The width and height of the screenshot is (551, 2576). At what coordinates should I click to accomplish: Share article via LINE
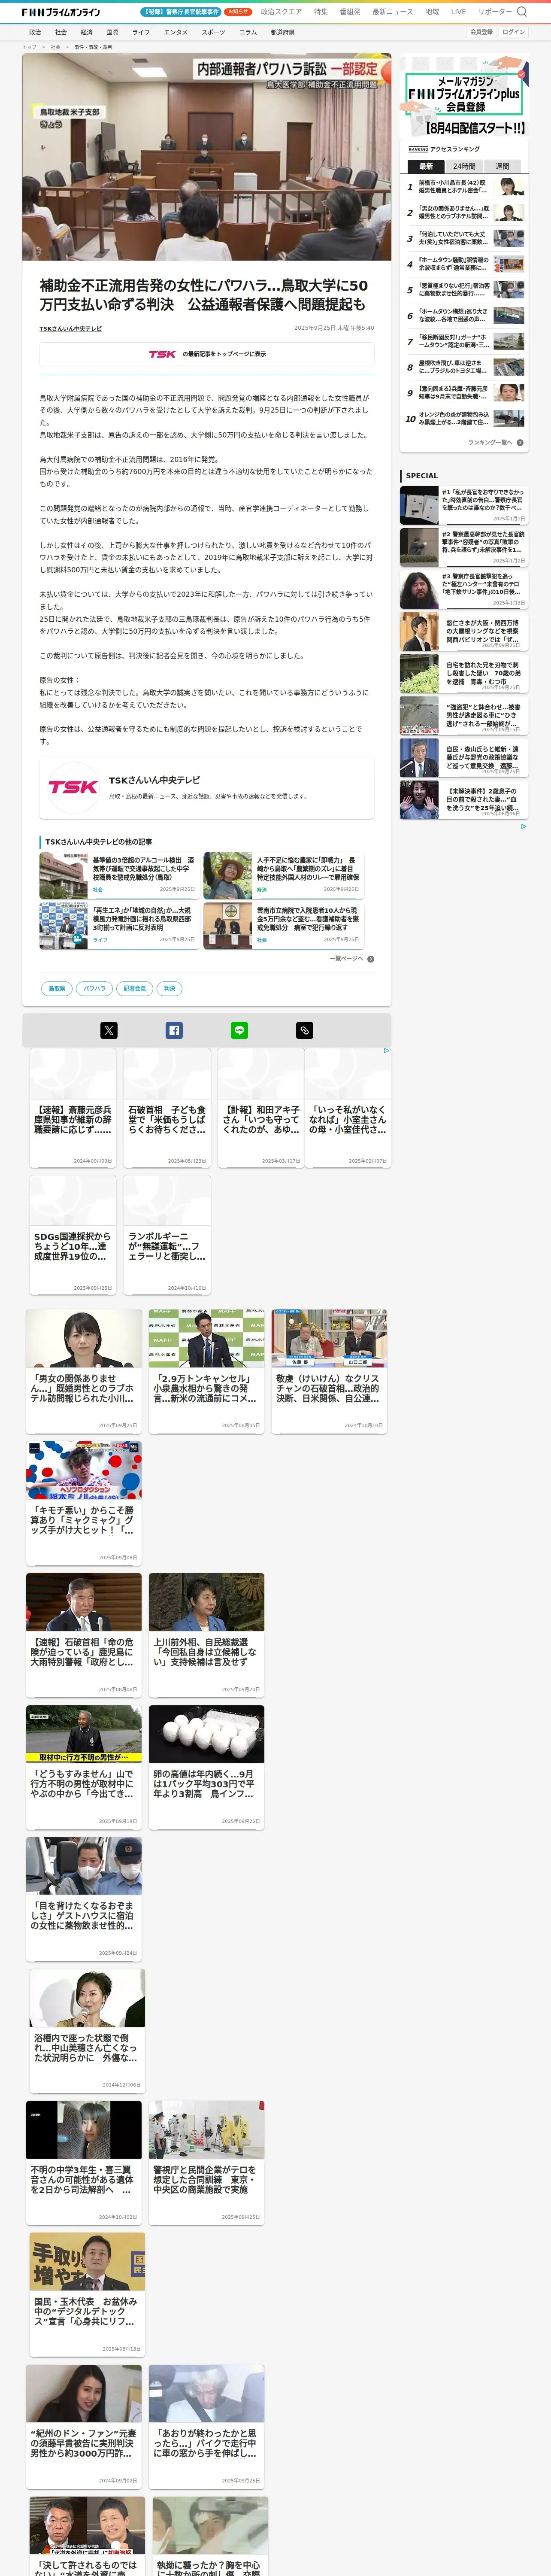coord(239,1030)
